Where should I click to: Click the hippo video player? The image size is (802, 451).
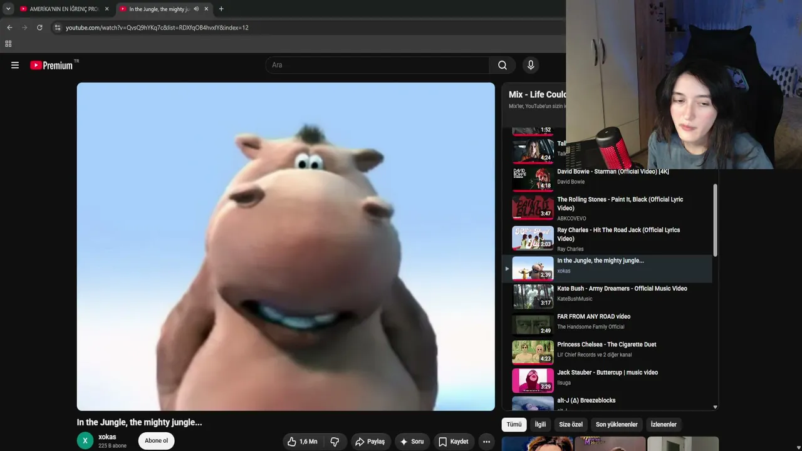tap(286, 247)
